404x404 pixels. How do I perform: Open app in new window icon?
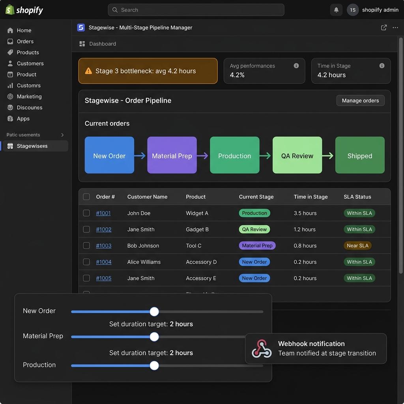383,28
